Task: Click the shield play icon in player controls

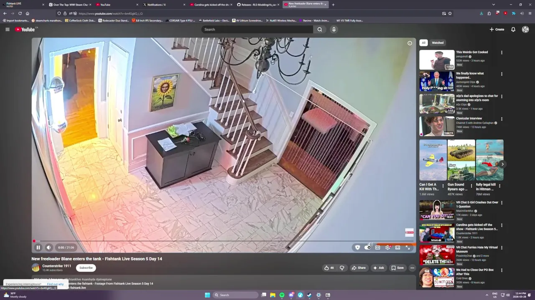Action: (357, 247)
